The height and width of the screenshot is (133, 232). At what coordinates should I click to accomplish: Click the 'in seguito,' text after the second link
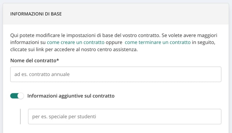coord(204,43)
